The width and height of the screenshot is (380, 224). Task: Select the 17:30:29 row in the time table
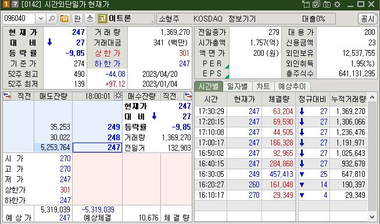[281, 111]
